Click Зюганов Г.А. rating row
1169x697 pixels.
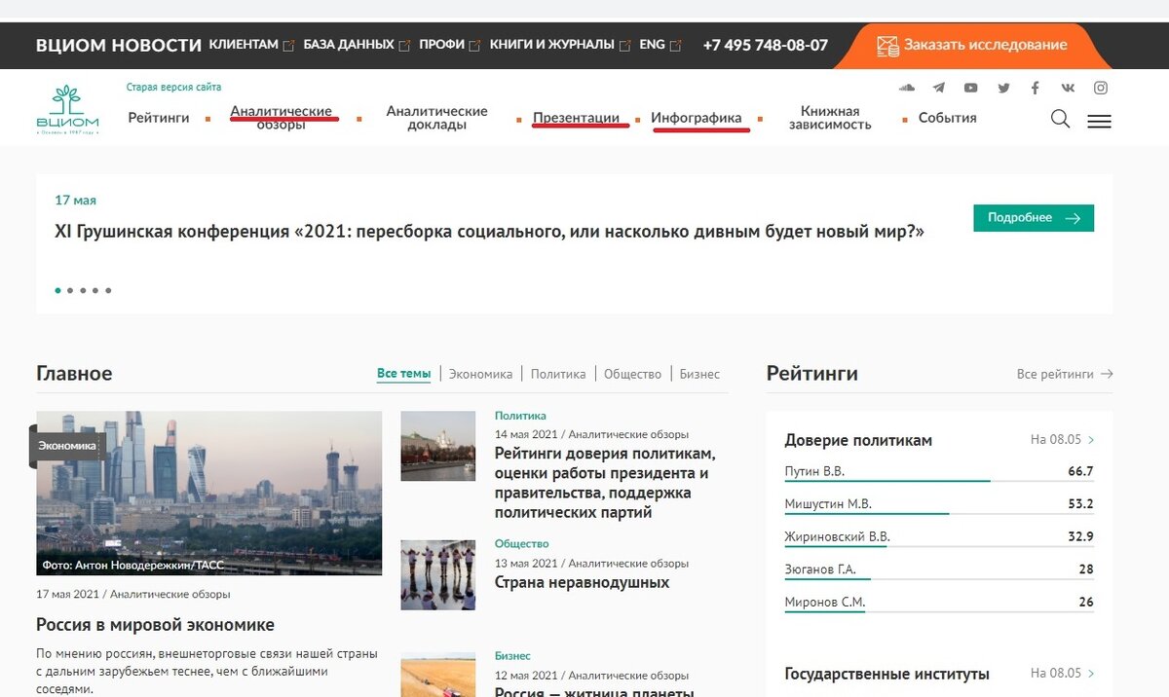[939, 569]
